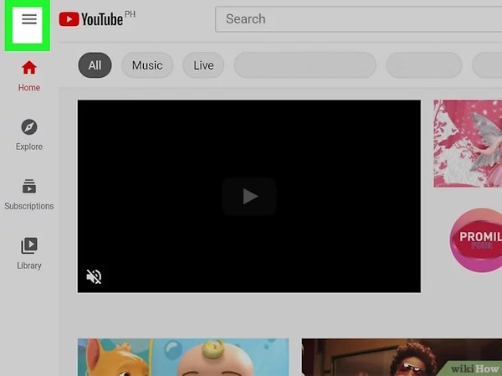This screenshot has width=502, height=376.
Task: Open the Promil pink circle thumbnail
Action: coord(476,242)
